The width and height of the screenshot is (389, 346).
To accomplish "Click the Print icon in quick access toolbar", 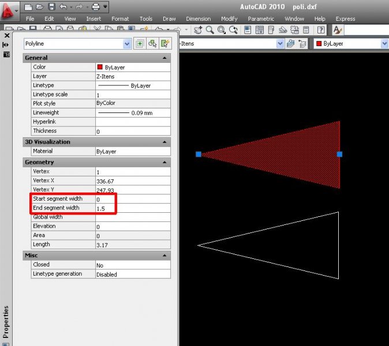I will (x=95, y=7).
